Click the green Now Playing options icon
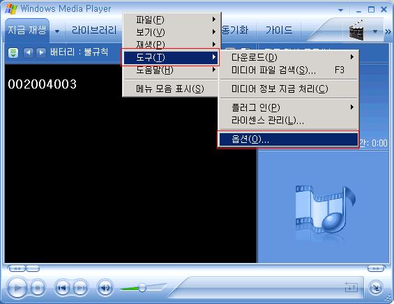This screenshot has width=394, height=304. (x=13, y=53)
